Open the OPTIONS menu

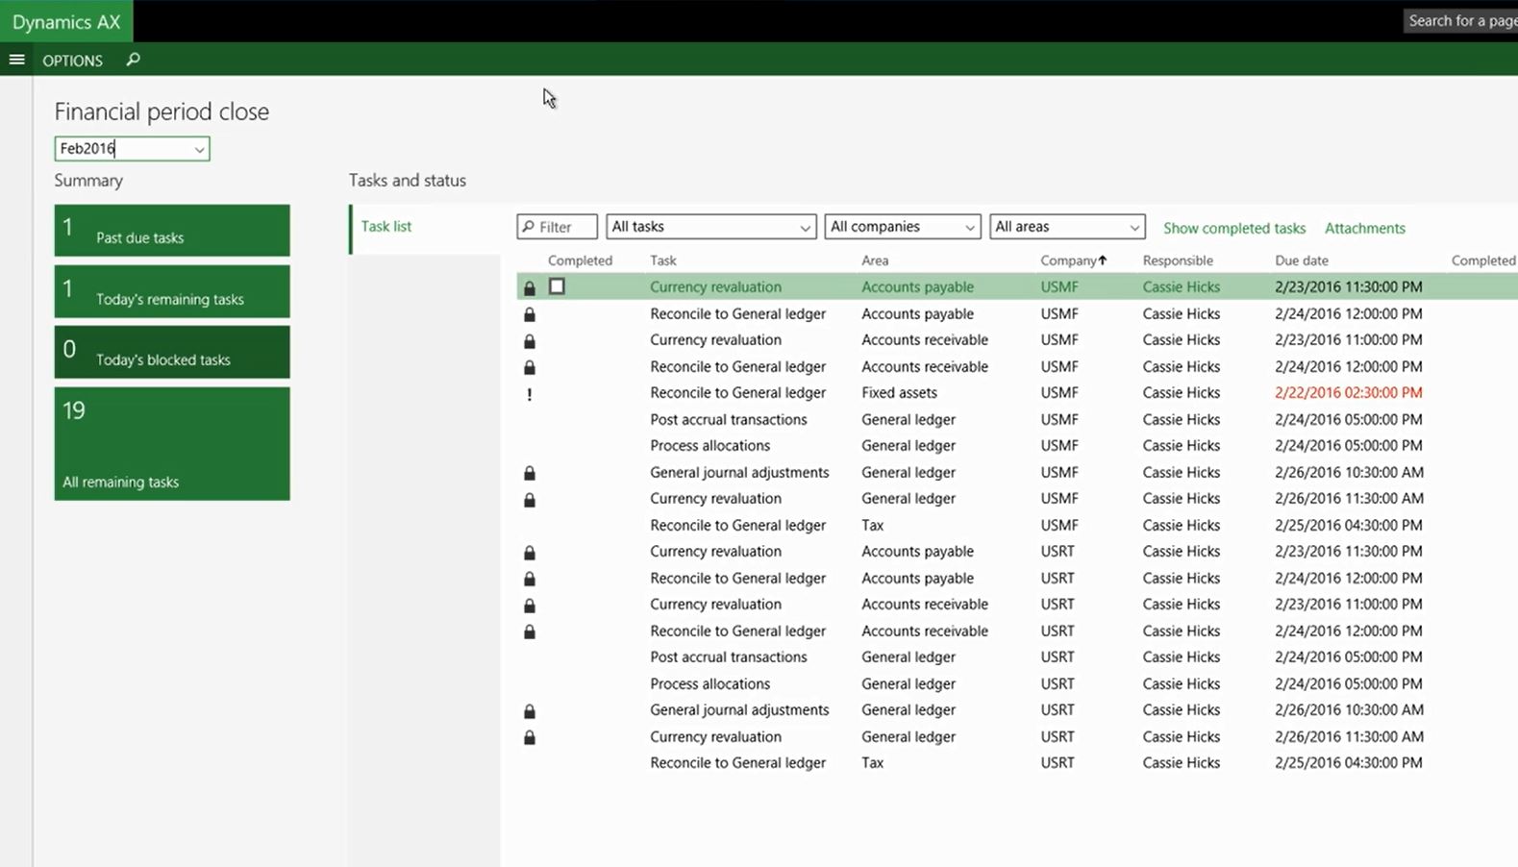coord(72,61)
